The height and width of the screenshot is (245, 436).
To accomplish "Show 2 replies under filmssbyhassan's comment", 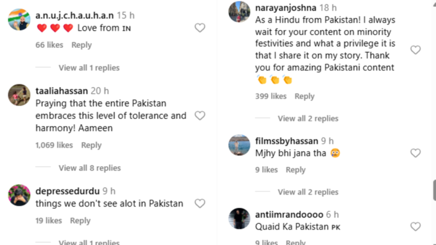I will coord(308,192).
